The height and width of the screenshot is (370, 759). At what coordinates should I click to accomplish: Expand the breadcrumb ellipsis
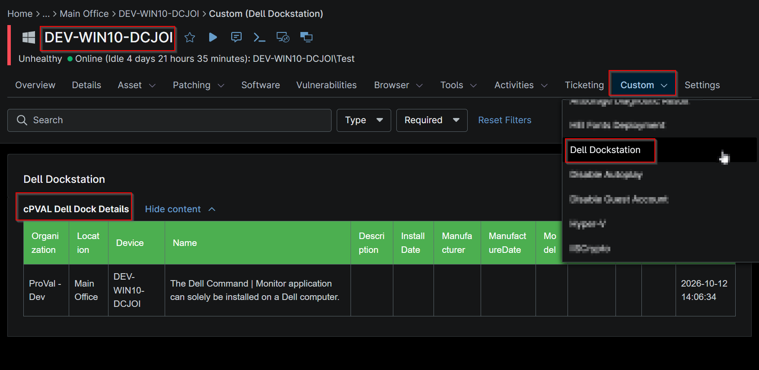(46, 14)
